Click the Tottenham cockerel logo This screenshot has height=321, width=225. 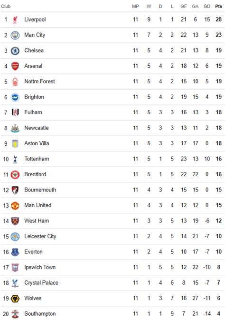pos(15,159)
